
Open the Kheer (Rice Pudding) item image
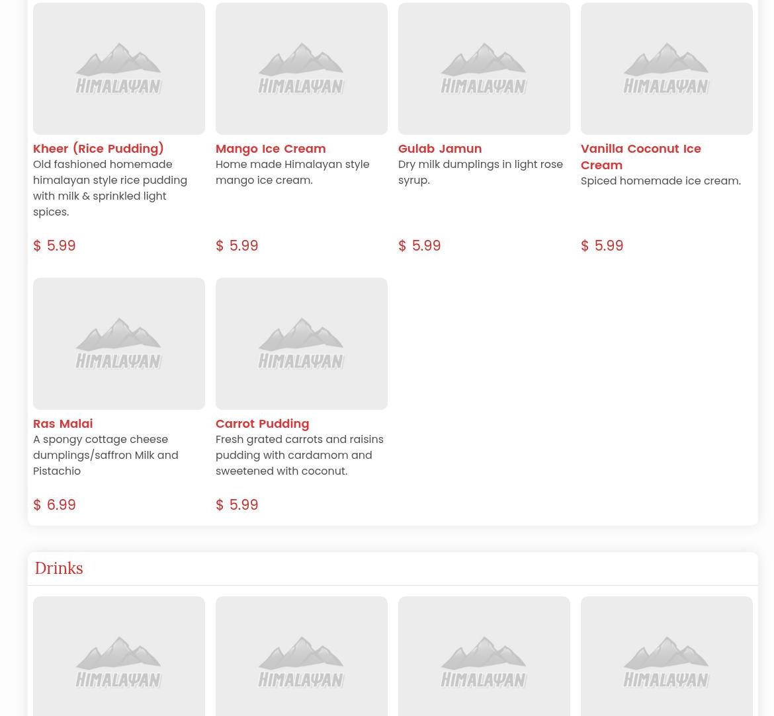[119, 69]
